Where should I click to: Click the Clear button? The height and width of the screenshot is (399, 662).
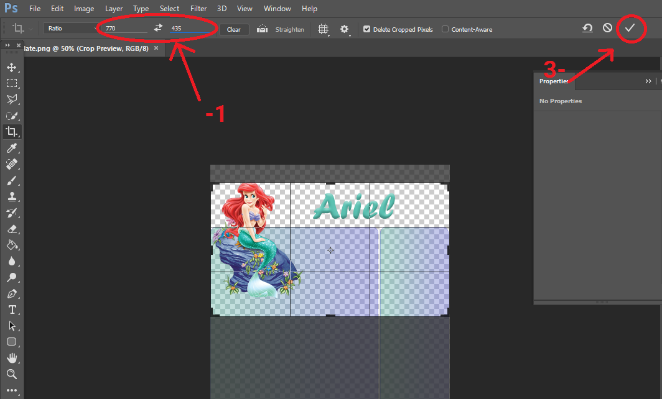click(233, 29)
